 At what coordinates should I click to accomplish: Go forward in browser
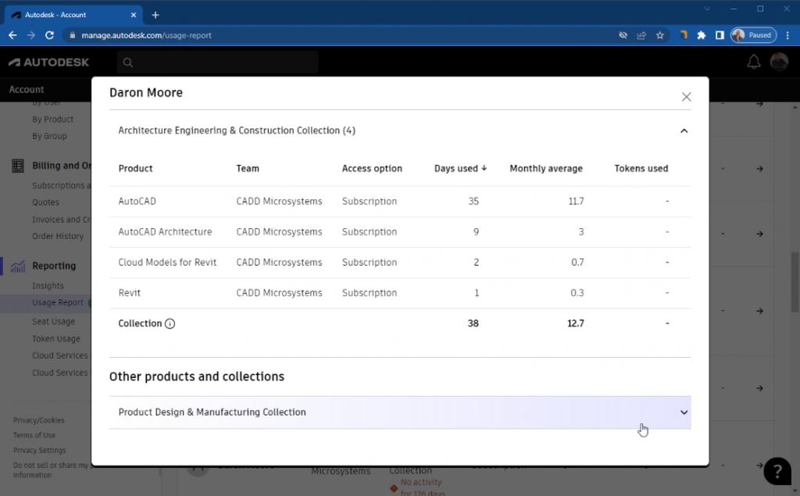(x=31, y=35)
